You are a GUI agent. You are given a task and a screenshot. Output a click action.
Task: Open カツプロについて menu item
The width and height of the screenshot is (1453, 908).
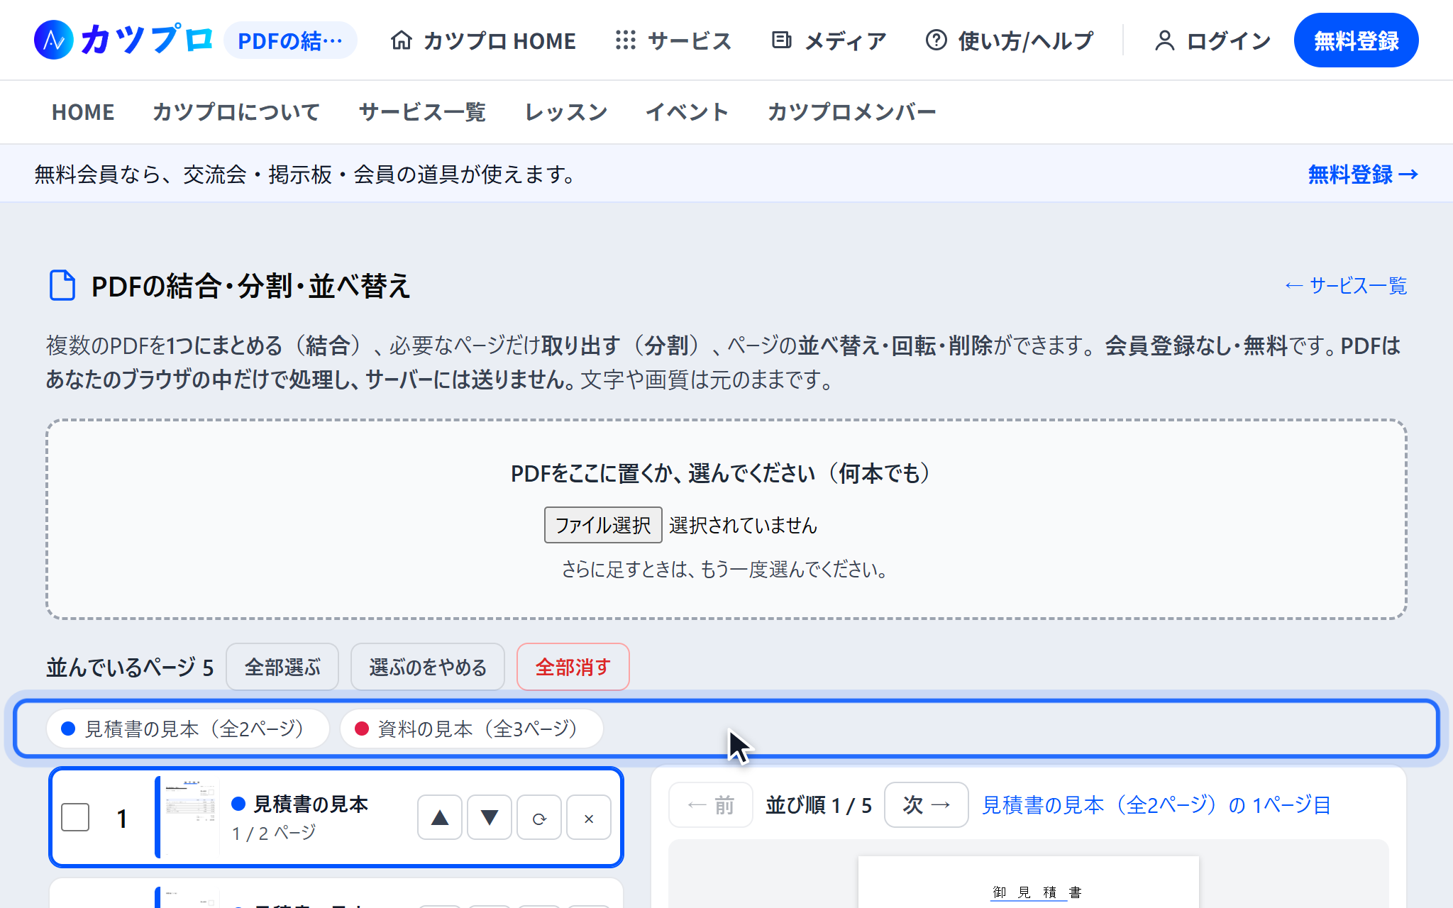point(236,112)
